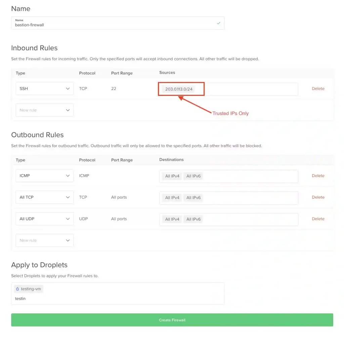Select All IPv6 tag in ICMP destinations
Viewport: 344px width, 337px height.
pyautogui.click(x=193, y=176)
